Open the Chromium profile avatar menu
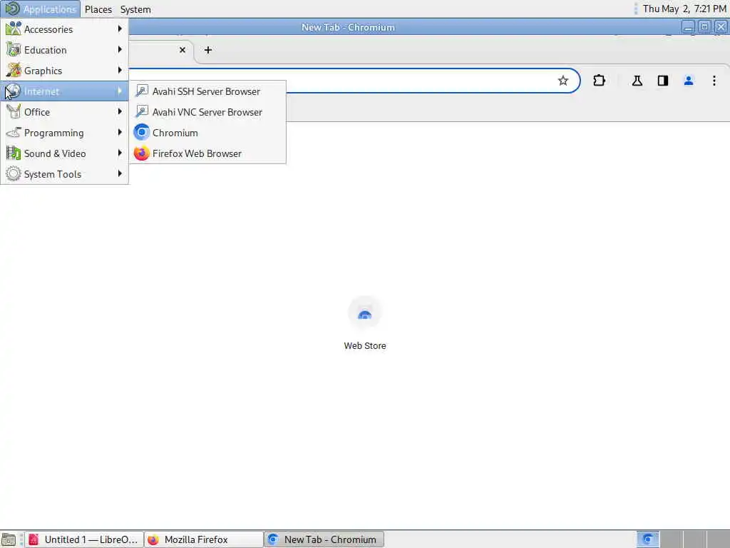 688,81
